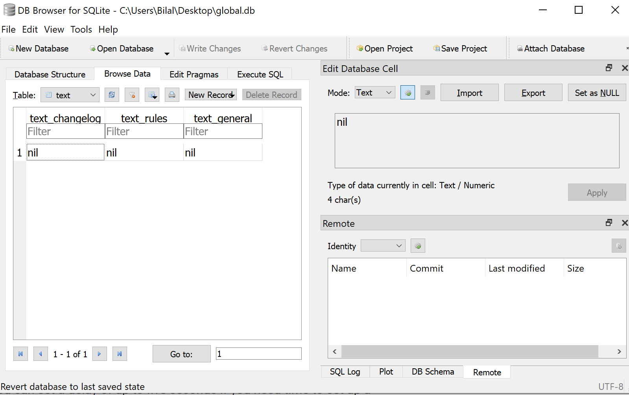Click the Last modified column header
Viewport: 629px width, 395px height.
coord(524,268)
